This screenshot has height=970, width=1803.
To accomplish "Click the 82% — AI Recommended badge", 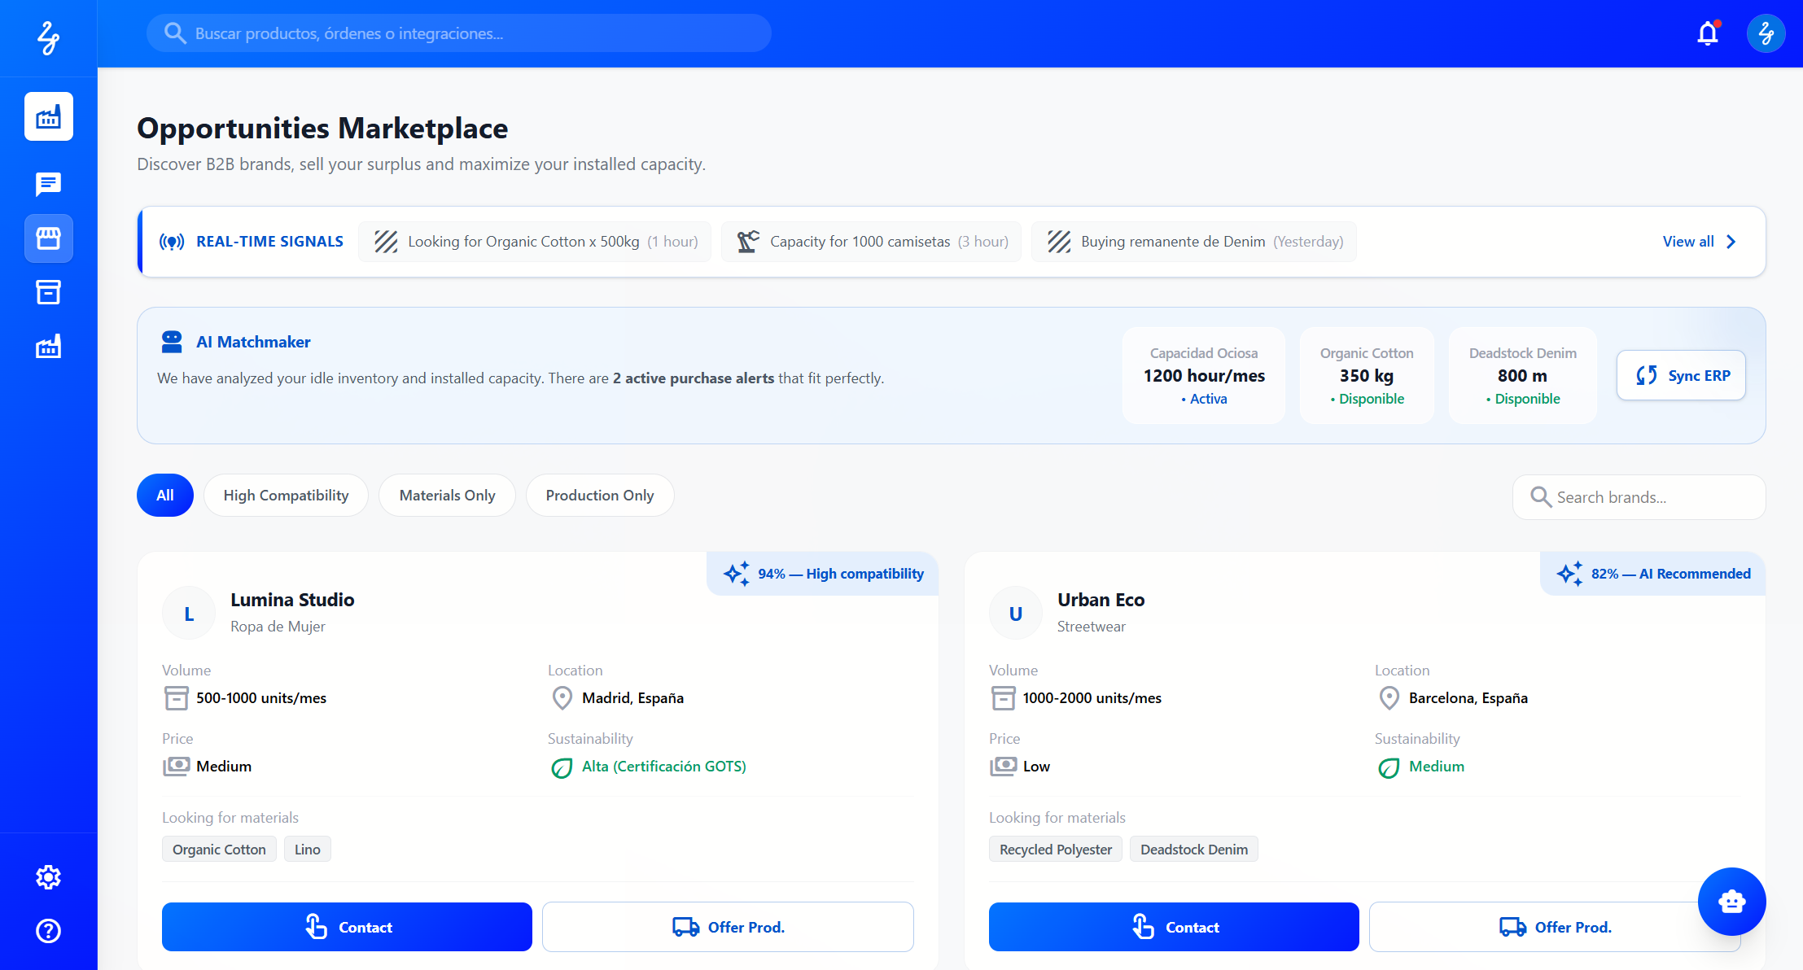I will pyautogui.click(x=1653, y=574).
